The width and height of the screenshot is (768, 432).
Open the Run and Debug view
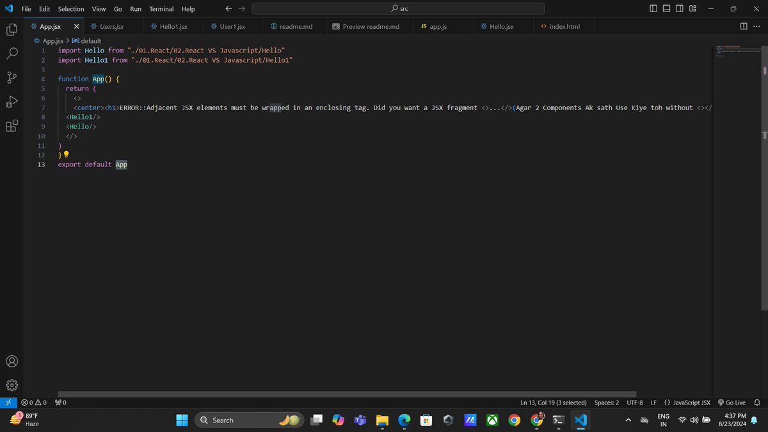click(12, 102)
